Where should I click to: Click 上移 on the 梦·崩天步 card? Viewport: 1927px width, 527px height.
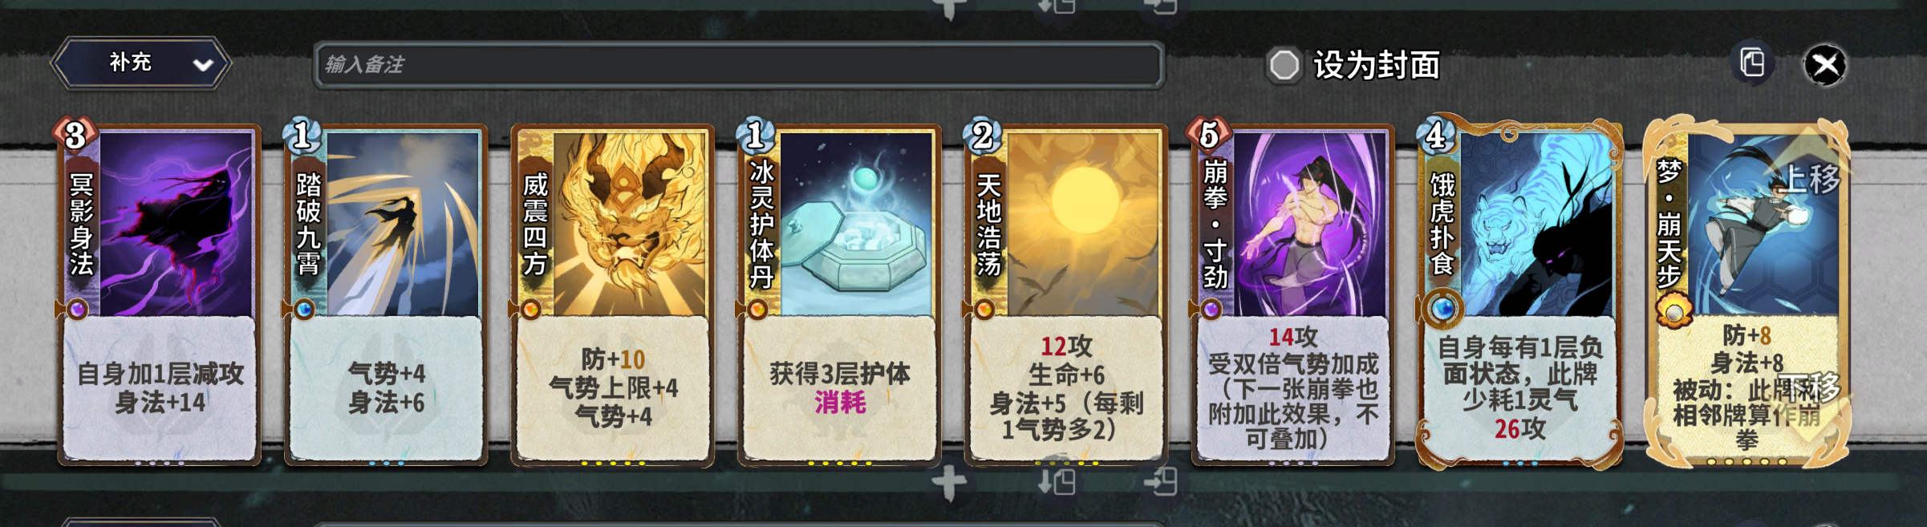coord(1811,178)
